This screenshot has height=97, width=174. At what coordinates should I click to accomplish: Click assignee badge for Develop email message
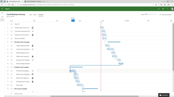[x=33, y=60]
